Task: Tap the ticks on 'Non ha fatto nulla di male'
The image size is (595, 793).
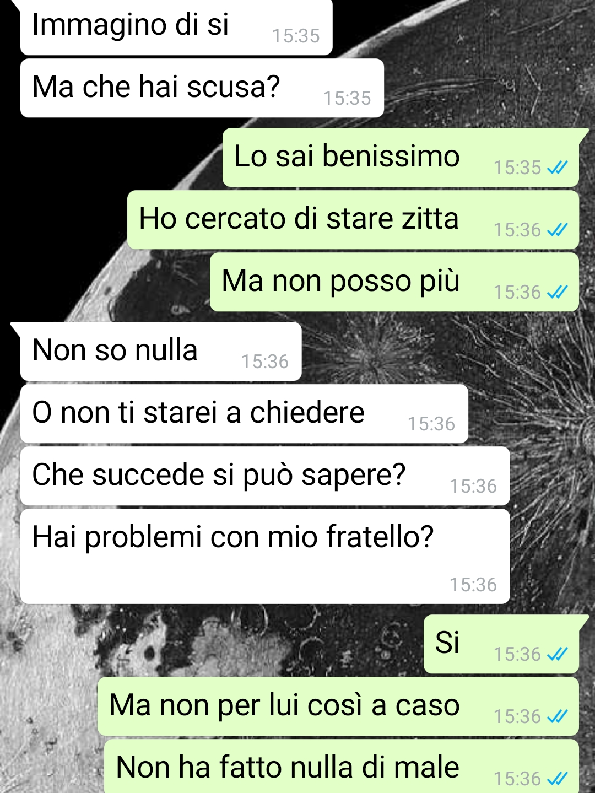Action: pos(557,779)
